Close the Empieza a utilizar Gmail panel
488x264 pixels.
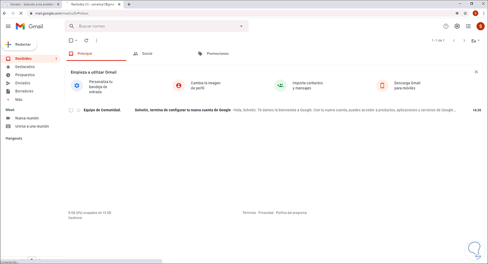(x=476, y=72)
